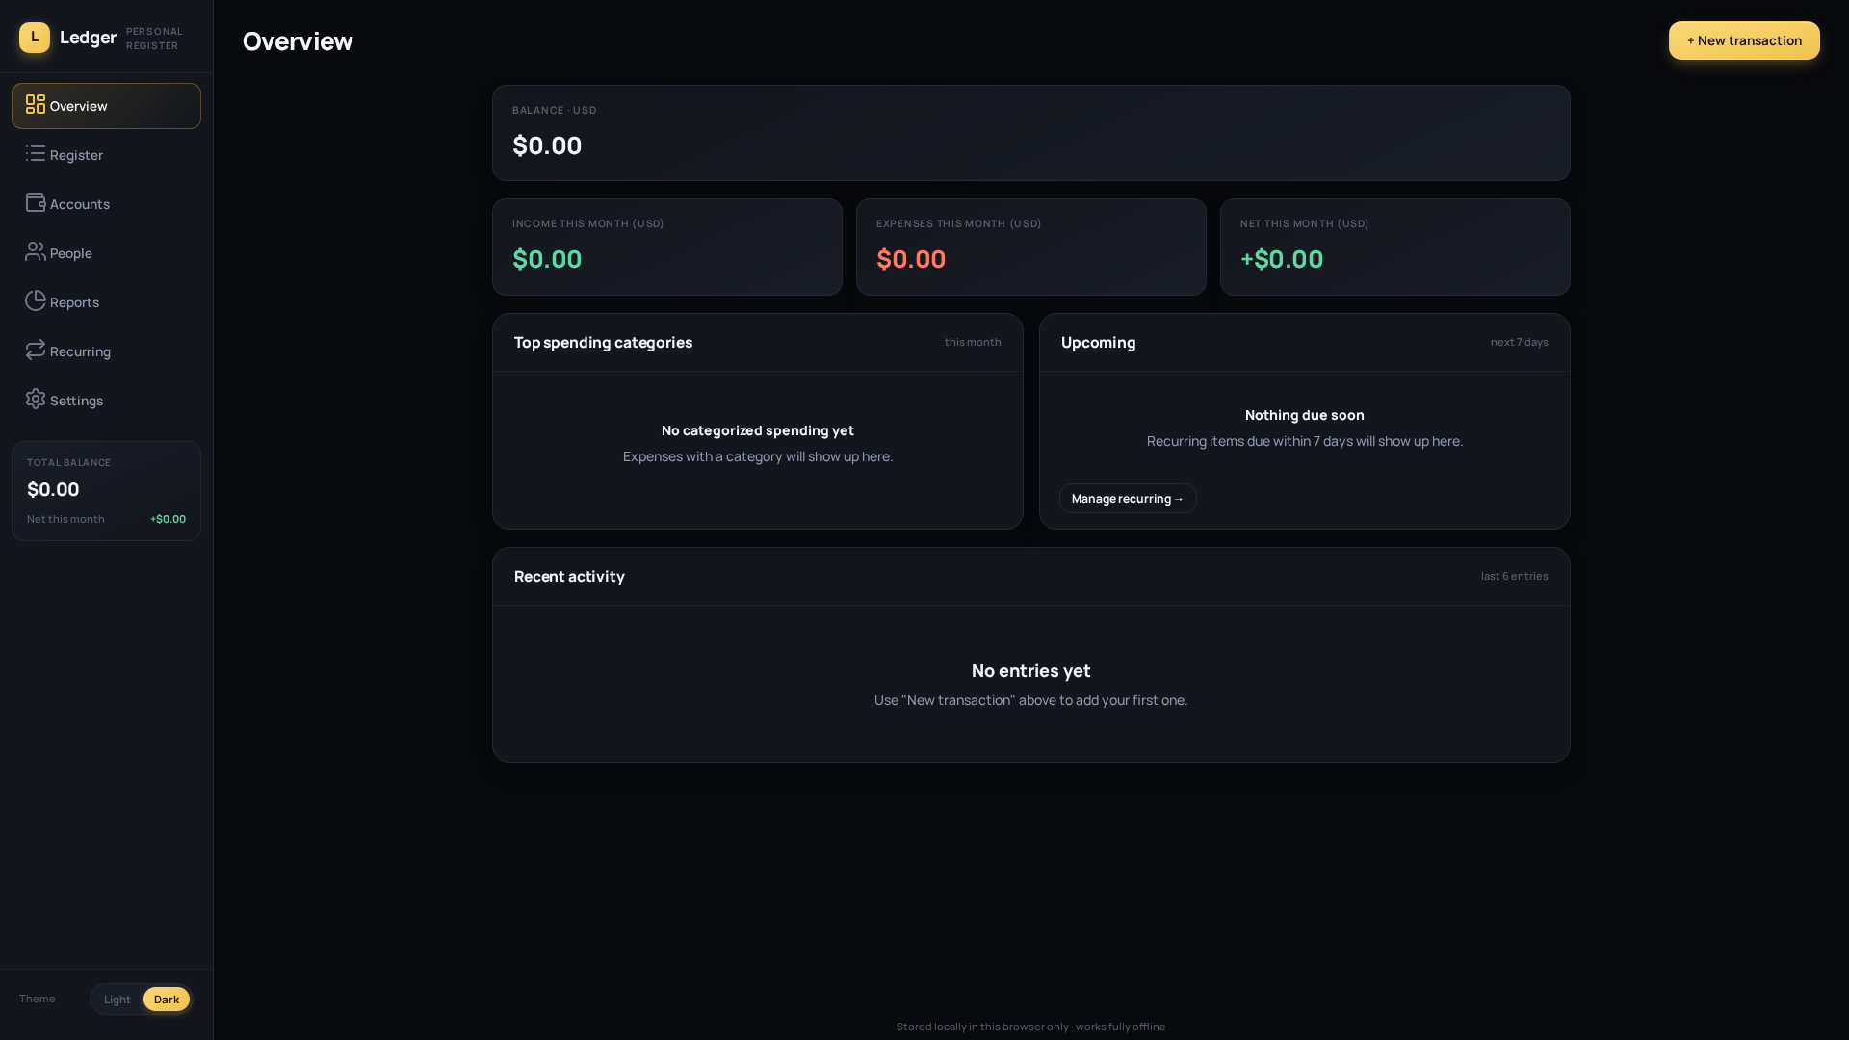Go to the Accounts page label
The height and width of the screenshot is (1040, 1849).
[x=80, y=204]
